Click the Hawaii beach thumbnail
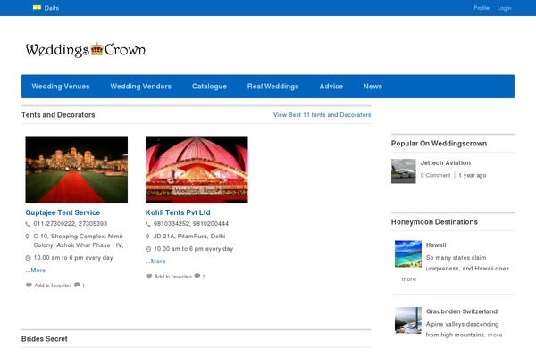 [408, 253]
